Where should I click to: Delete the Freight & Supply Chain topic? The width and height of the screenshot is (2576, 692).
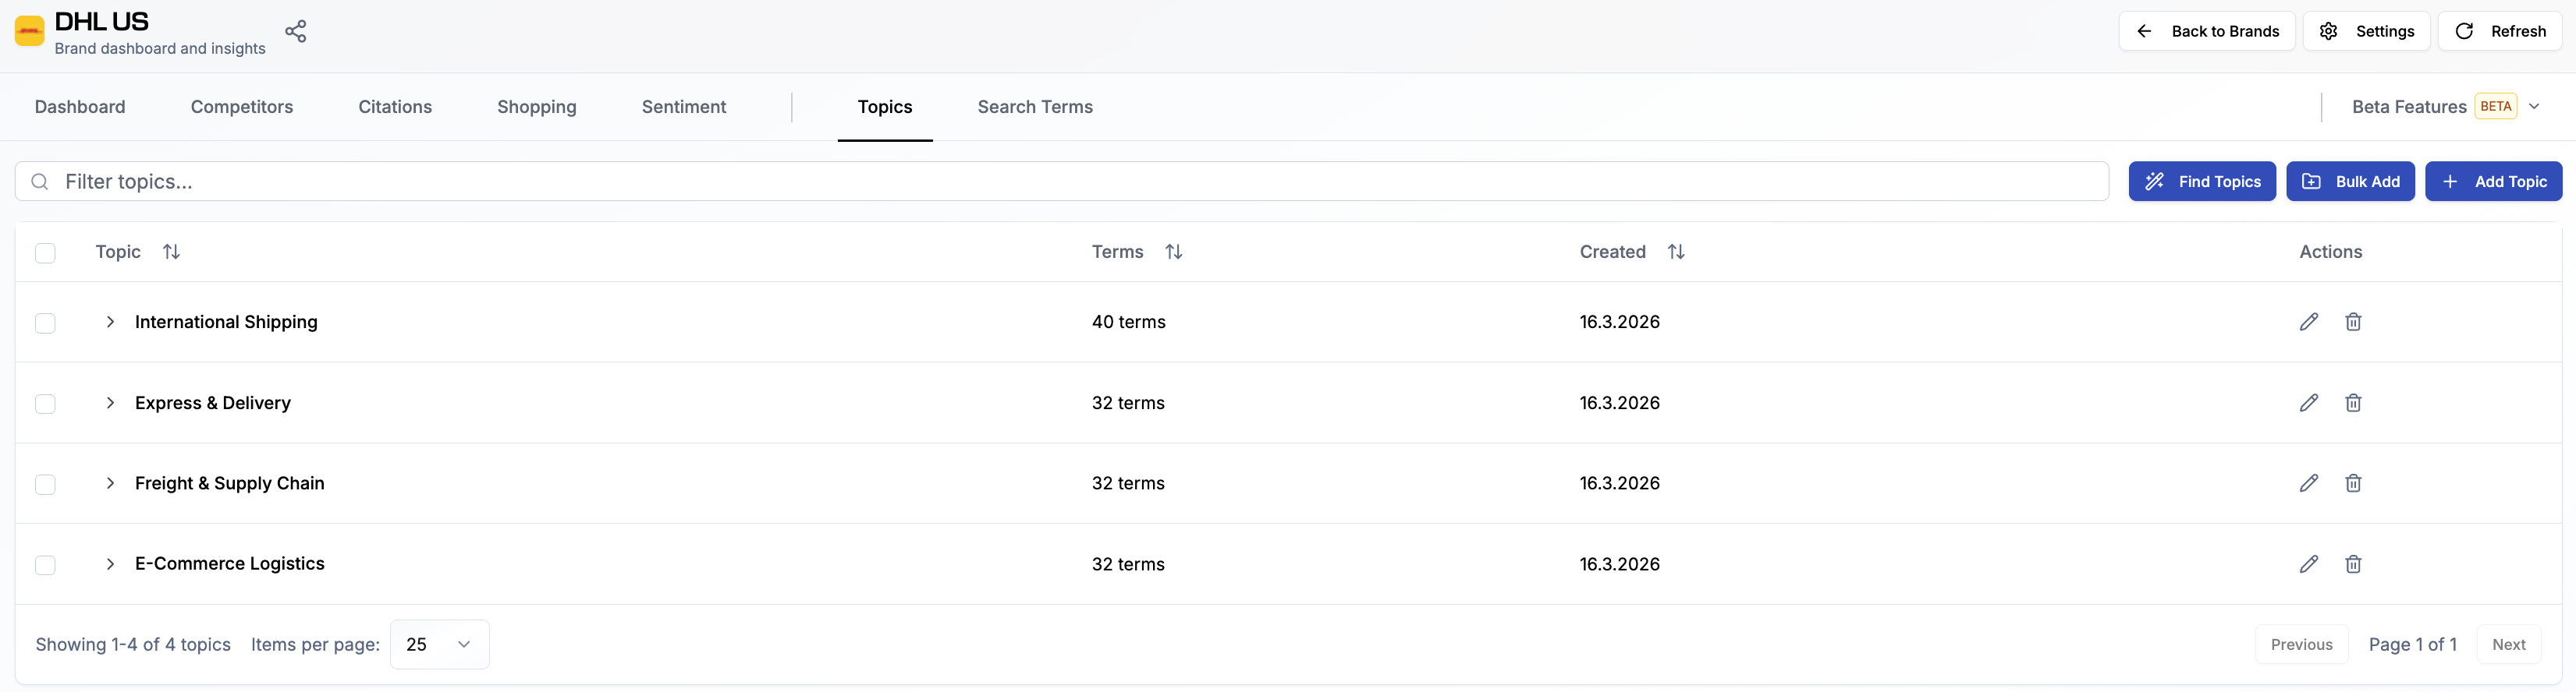[x=2353, y=483]
